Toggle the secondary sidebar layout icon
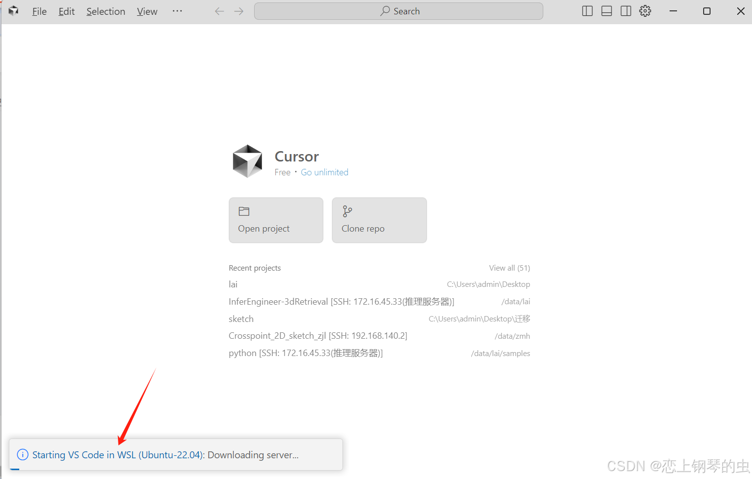The height and width of the screenshot is (479, 752). click(x=626, y=11)
